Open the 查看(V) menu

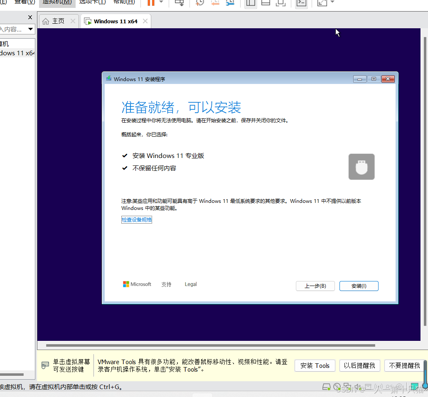[x=25, y=2]
